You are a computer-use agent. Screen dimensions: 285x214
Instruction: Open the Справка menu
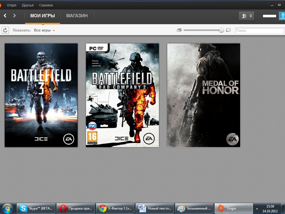(x=46, y=5)
